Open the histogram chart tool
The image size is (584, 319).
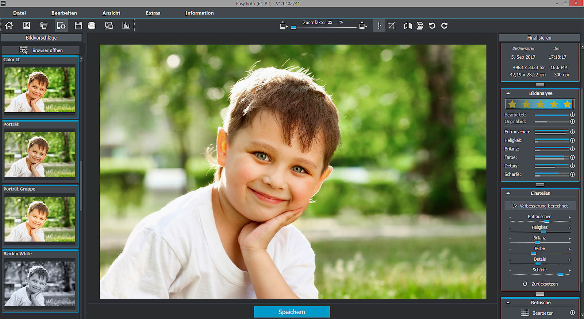[126, 26]
